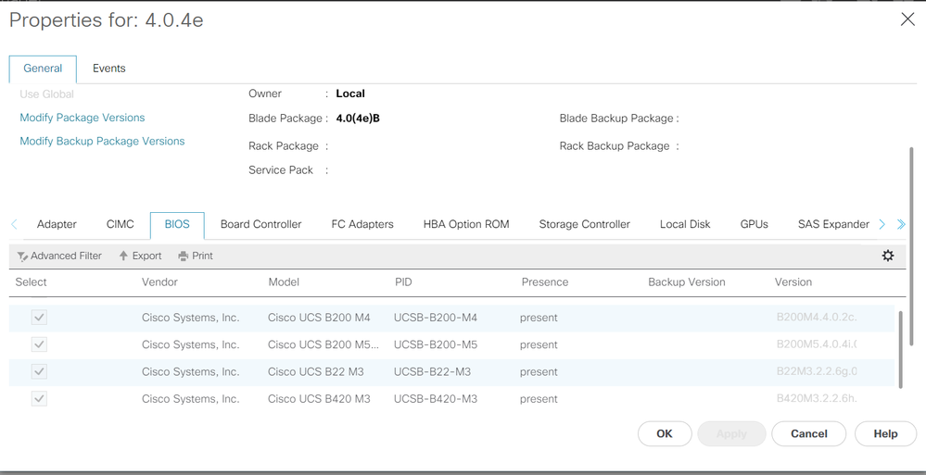Screen dimensions: 926x475
Task: Select the Cisco UCS B420 M3 model cell
Action: coord(319,399)
